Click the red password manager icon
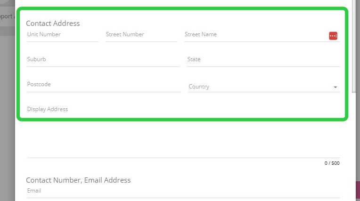This screenshot has width=360, height=201. pos(333,36)
